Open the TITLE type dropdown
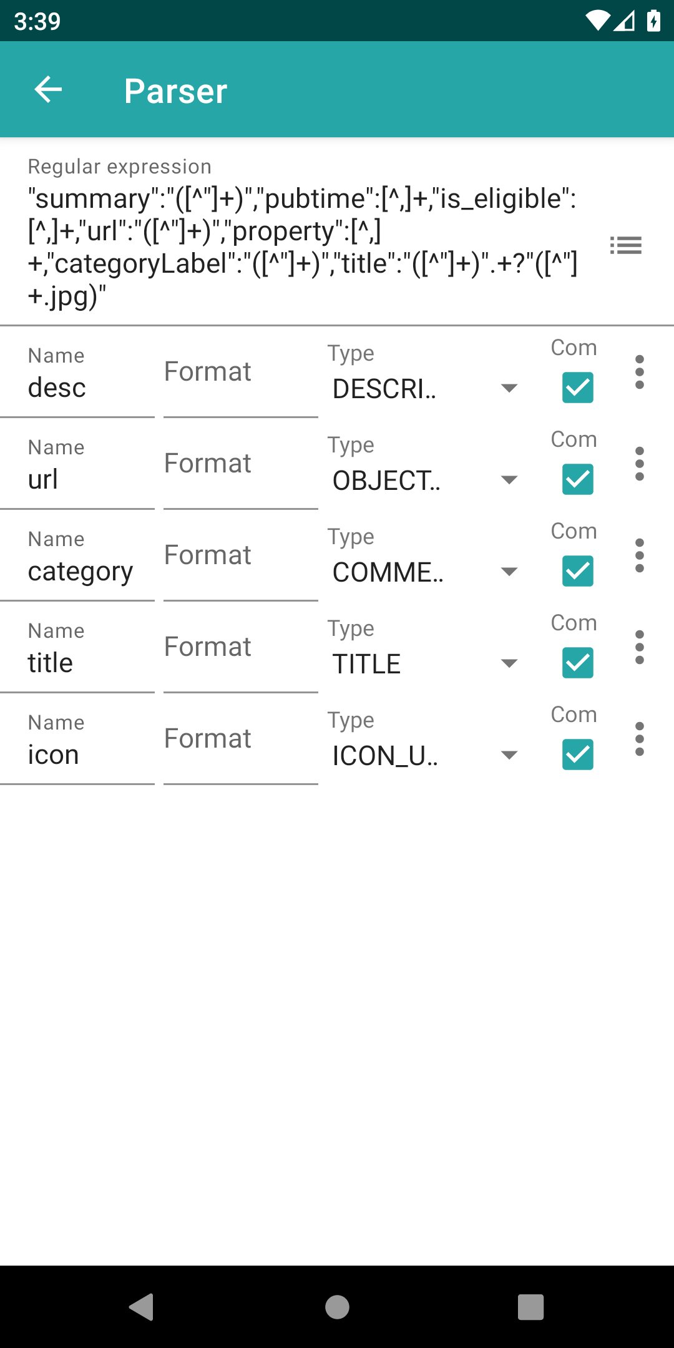 coord(424,664)
